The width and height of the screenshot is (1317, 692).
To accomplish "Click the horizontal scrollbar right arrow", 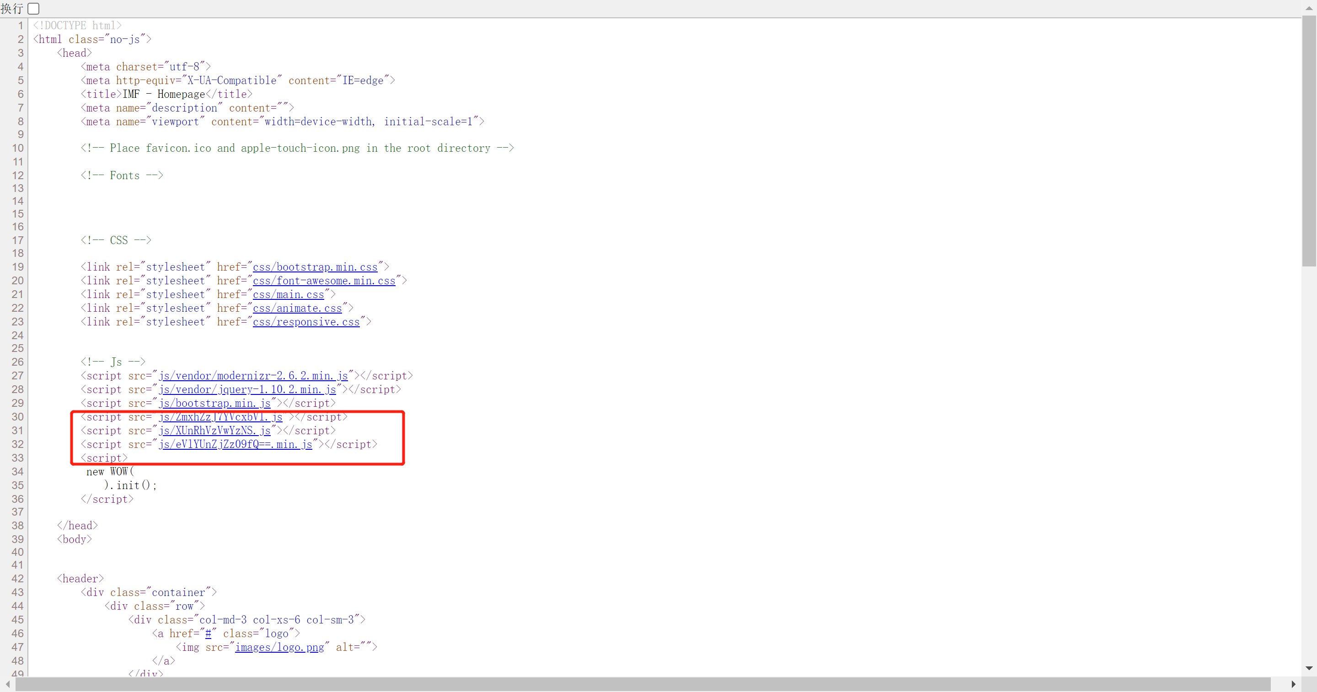I will click(1294, 684).
